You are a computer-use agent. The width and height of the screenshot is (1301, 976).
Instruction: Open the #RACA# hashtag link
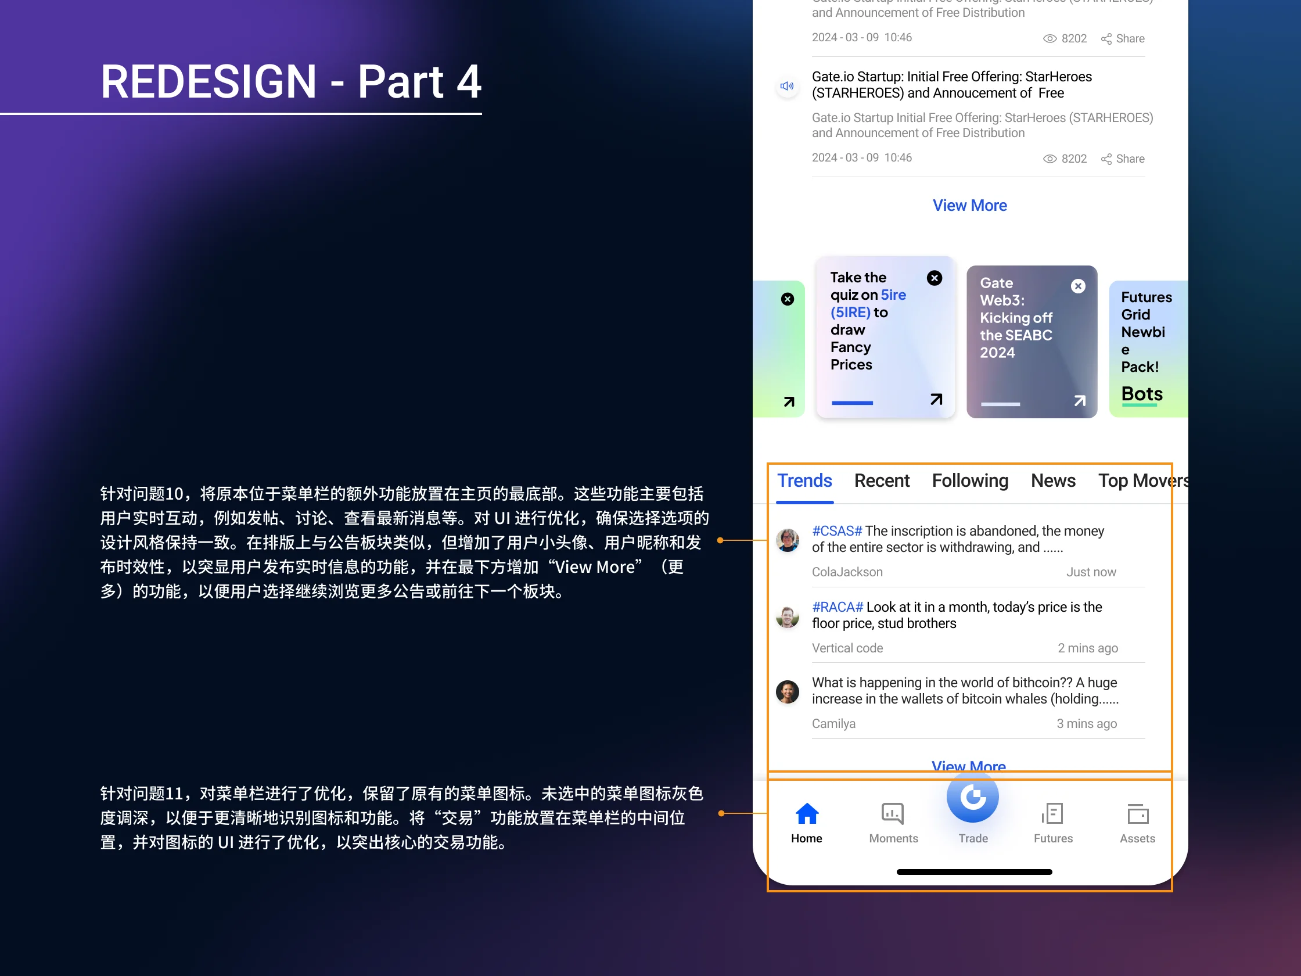click(838, 607)
